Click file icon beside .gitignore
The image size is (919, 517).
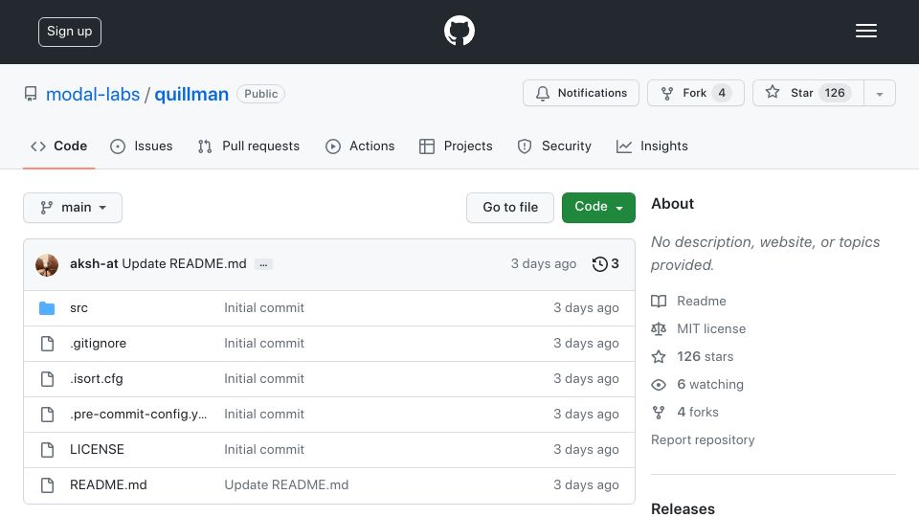47,344
